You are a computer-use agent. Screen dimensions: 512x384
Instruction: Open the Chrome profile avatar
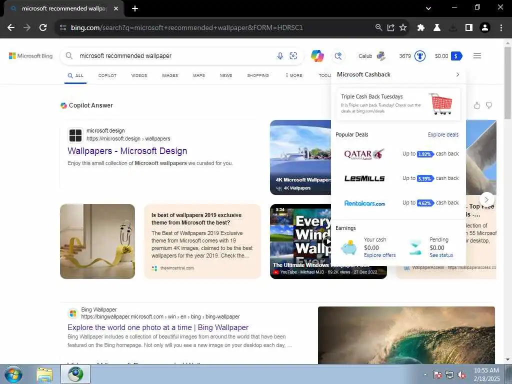[485, 28]
